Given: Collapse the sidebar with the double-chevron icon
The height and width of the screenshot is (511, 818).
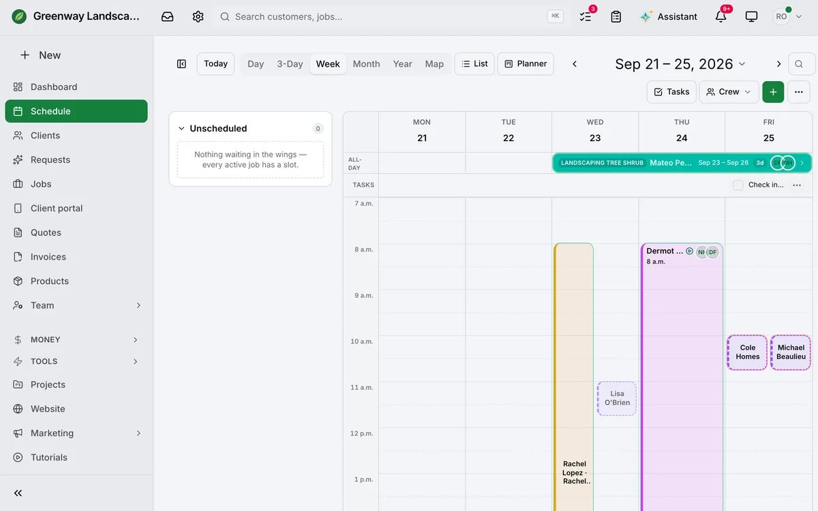Looking at the screenshot, I should point(18,493).
